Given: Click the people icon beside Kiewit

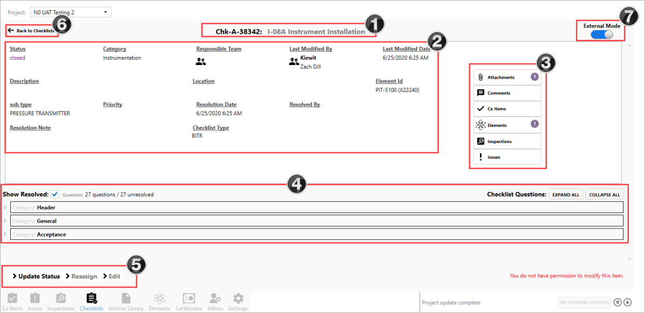Looking at the screenshot, I should (293, 62).
